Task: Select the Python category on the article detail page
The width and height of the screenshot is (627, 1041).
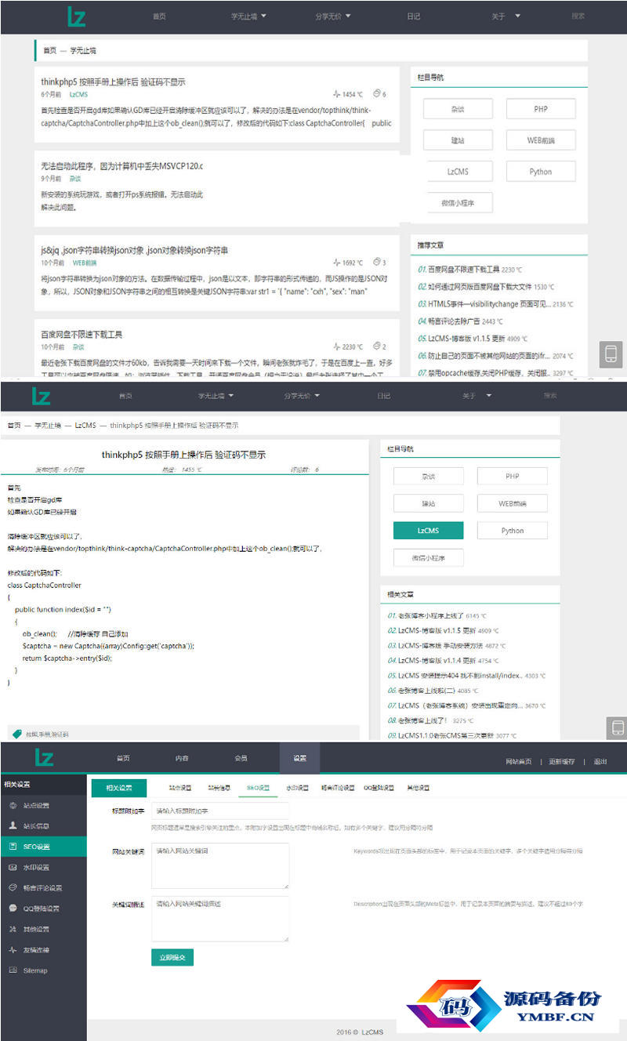Action: tap(513, 531)
